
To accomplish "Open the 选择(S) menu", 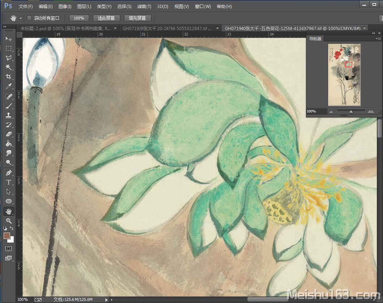I will click(x=124, y=7).
